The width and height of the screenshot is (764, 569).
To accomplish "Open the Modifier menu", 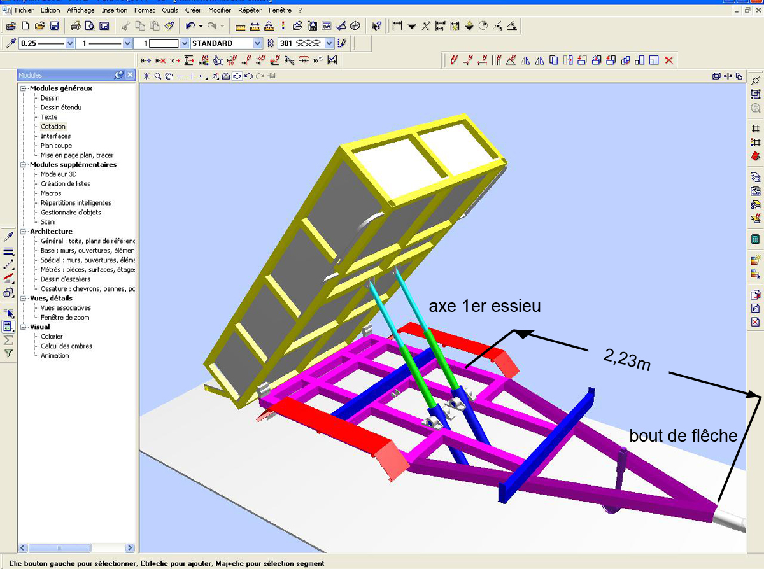I will click(220, 10).
